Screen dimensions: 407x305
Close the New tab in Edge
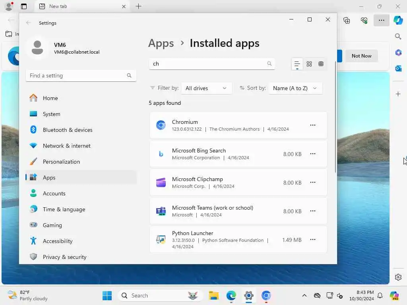coord(124,6)
